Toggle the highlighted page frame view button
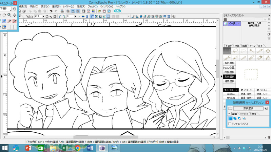This screenshot has height=152, width=271. 73,11
